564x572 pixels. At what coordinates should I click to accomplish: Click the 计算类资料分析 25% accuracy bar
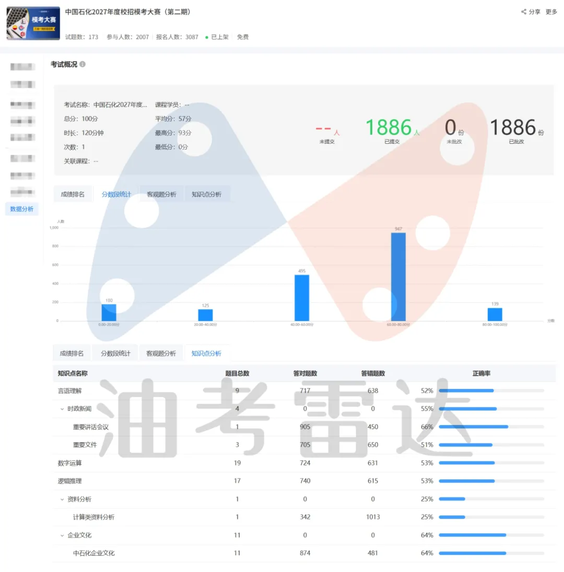point(491,517)
